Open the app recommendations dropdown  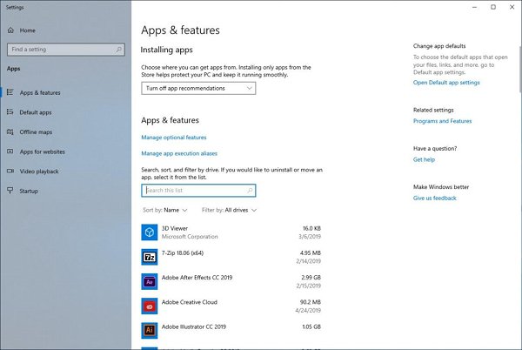pyautogui.click(x=198, y=88)
